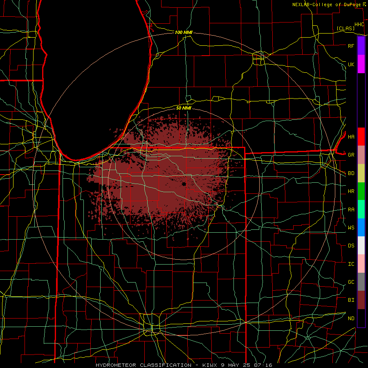Viewport: 368px width, 368px height.
Task: Click the 'IC' legend label
Action: coord(351,264)
